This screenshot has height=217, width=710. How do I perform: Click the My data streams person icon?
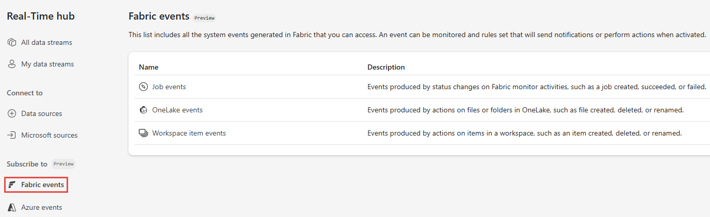(12, 64)
